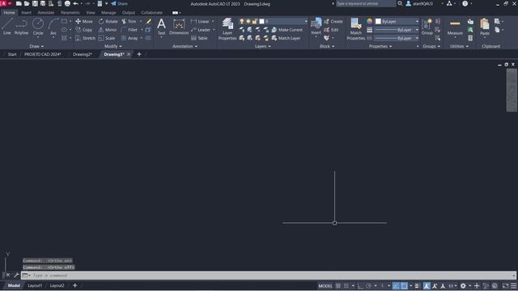Click Match Properties tool
Image resolution: width=518 pixels, height=291 pixels.
pos(356,29)
